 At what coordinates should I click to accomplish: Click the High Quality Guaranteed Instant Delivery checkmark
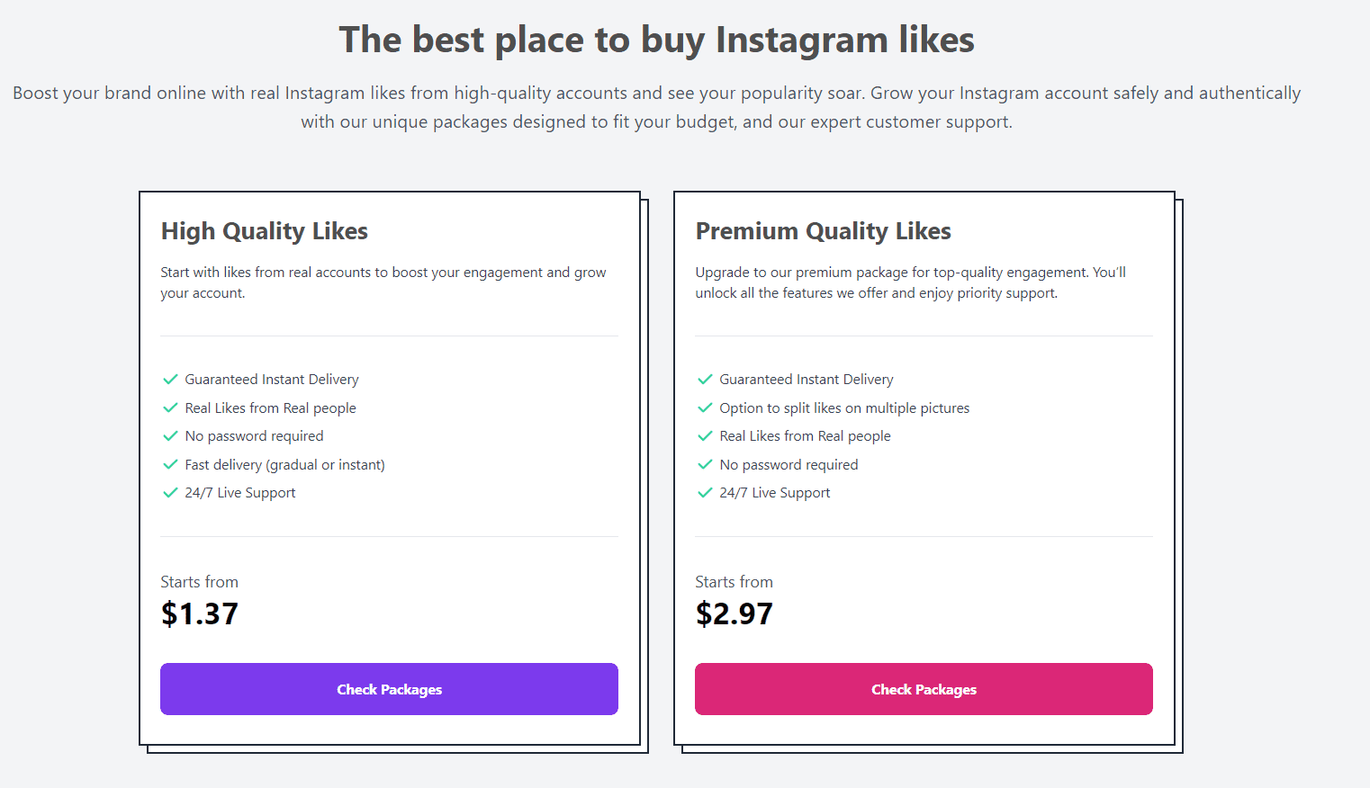[170, 380]
